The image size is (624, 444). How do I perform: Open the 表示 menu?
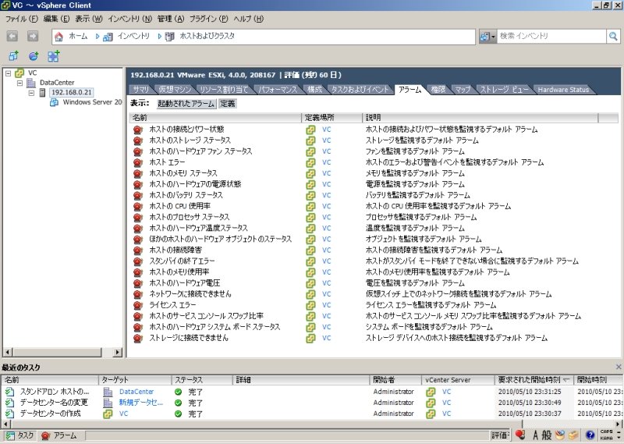point(89,19)
